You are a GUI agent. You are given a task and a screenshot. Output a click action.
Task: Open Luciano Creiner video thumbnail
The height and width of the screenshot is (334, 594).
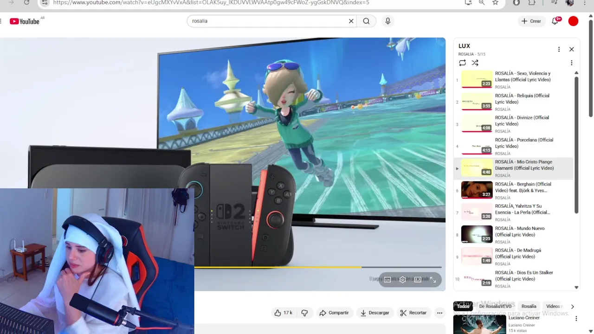click(x=479, y=324)
